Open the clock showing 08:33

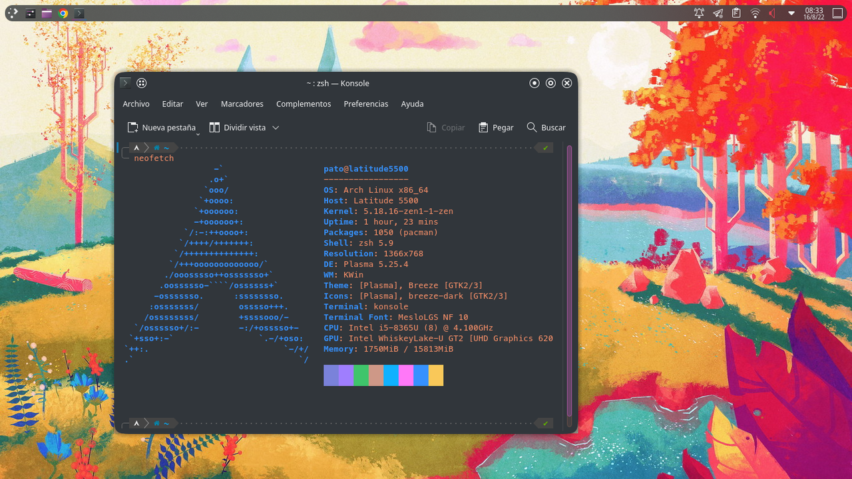point(813,13)
